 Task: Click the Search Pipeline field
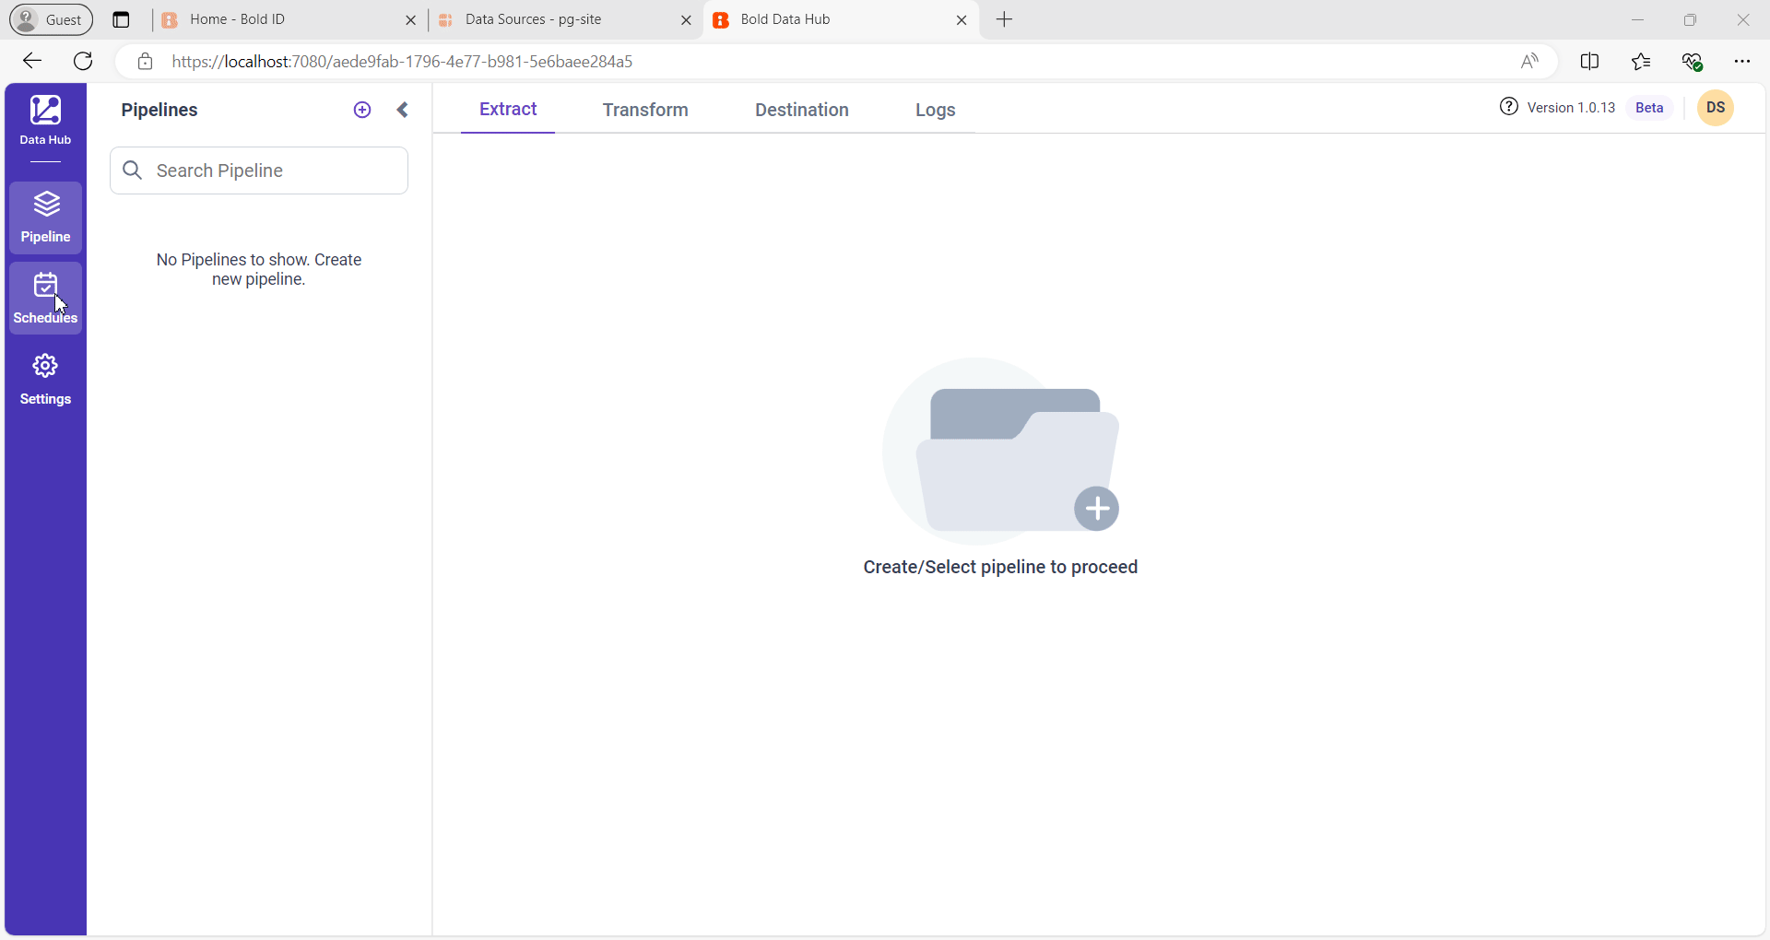(x=259, y=170)
